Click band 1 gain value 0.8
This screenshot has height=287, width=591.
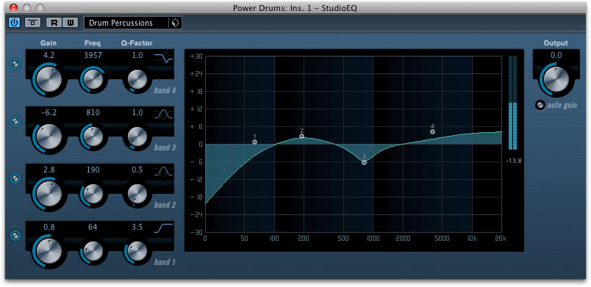coord(49,227)
